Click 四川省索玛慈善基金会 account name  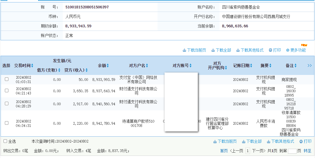(x=241, y=7)
